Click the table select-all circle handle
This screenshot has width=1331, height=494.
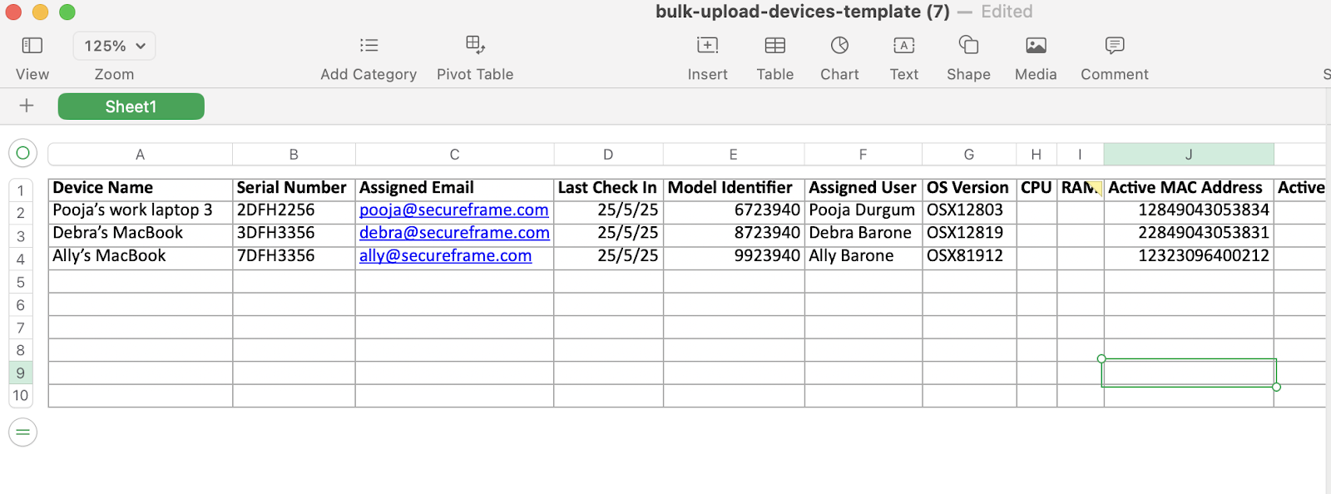coord(23,153)
